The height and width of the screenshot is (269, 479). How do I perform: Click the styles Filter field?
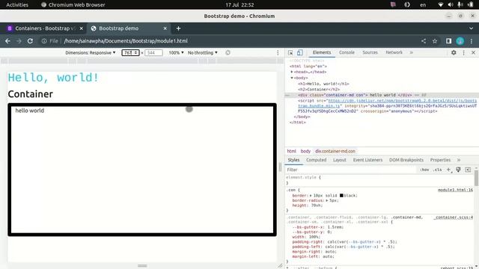click(351, 170)
